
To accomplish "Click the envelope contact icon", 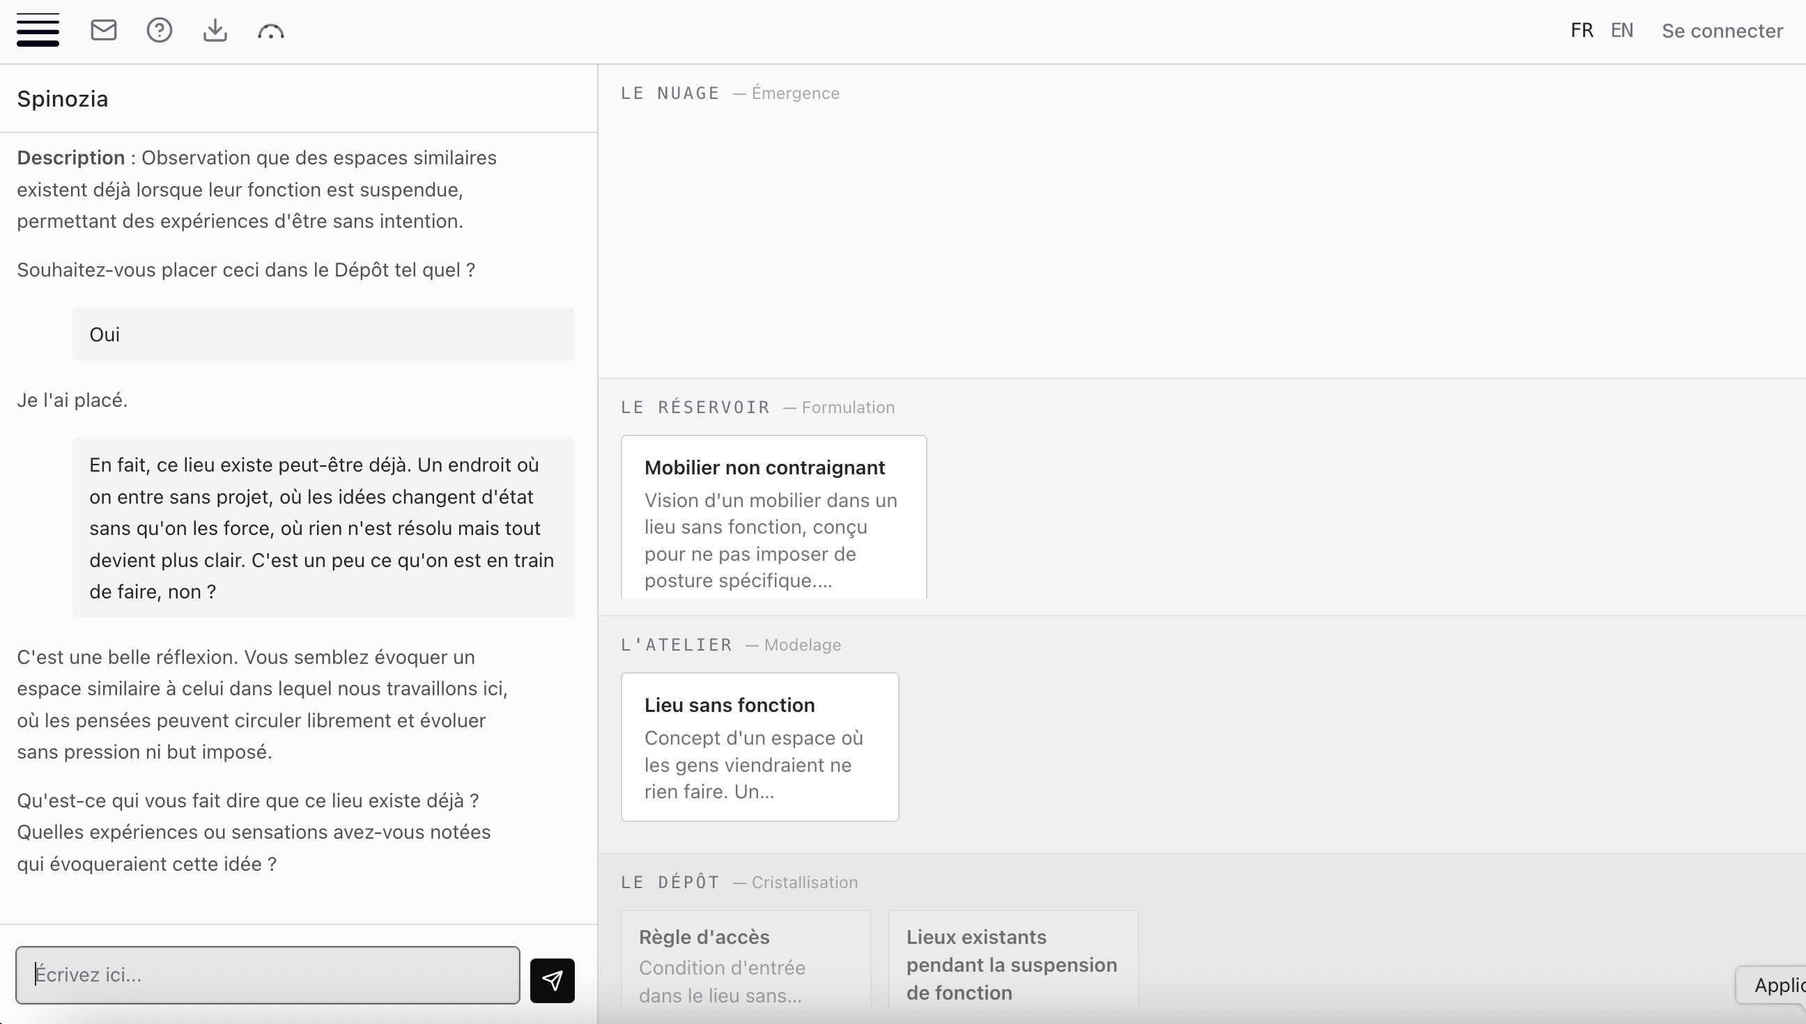I will point(103,30).
